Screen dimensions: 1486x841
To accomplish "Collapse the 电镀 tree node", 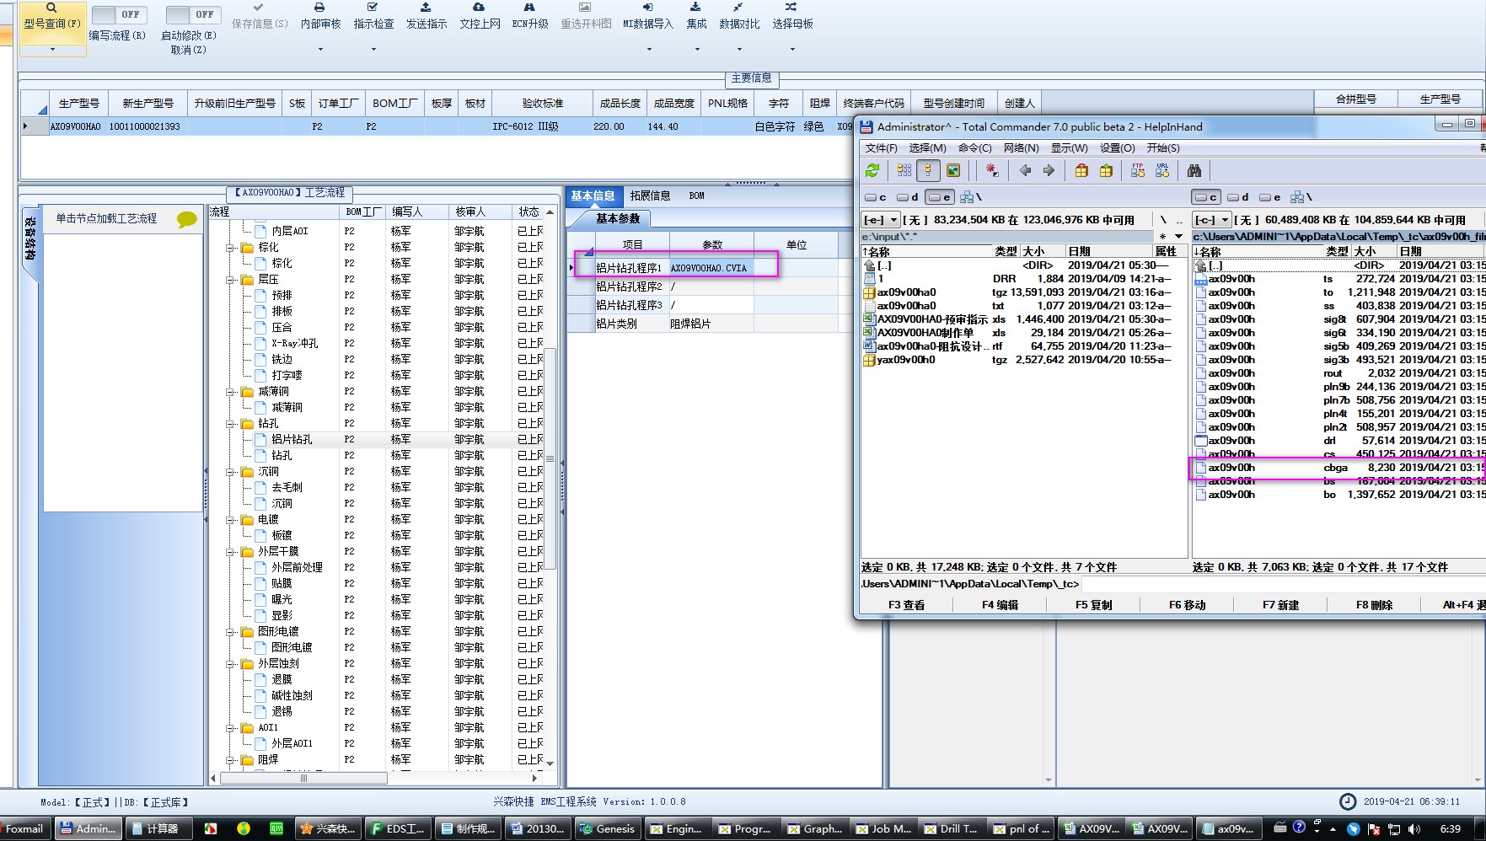I will pyautogui.click(x=229, y=520).
